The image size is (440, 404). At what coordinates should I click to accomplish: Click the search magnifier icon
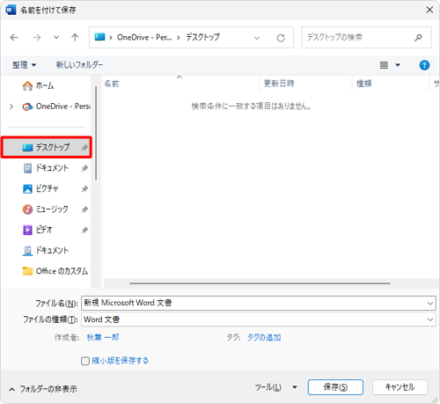click(x=418, y=38)
